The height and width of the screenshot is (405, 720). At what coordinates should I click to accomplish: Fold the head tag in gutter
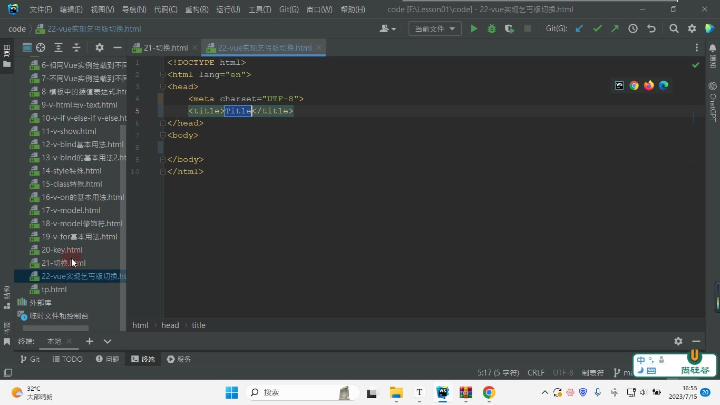pos(163,86)
